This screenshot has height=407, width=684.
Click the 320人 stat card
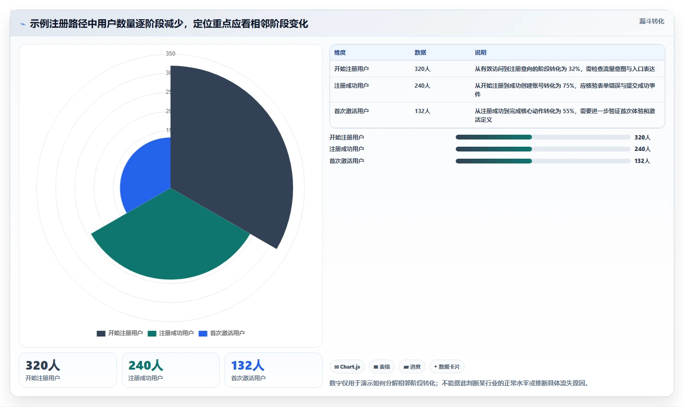click(68, 370)
